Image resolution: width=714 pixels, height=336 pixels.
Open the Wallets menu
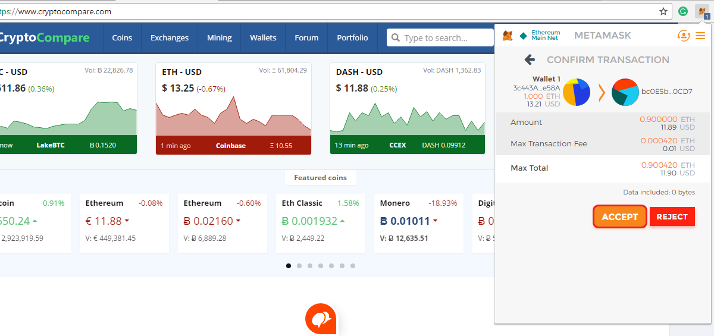click(x=263, y=37)
